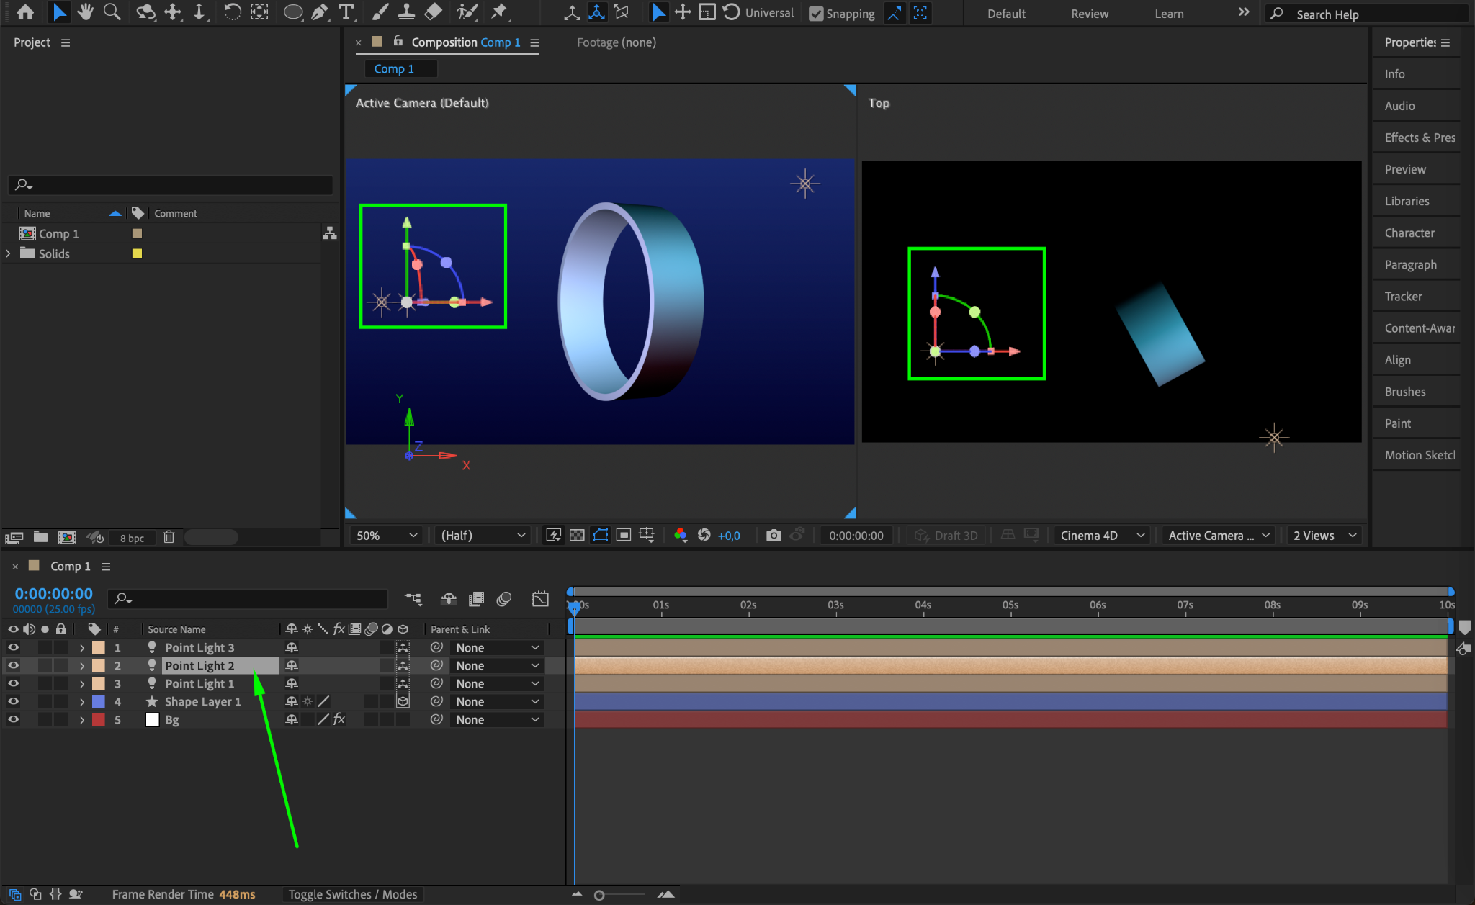Select the Zoom tool

coord(112,12)
